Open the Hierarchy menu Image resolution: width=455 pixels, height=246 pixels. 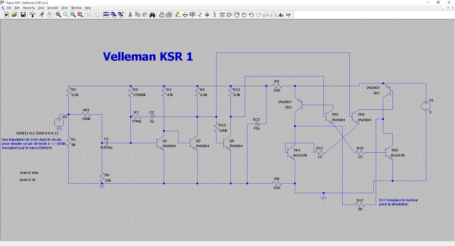29,7
